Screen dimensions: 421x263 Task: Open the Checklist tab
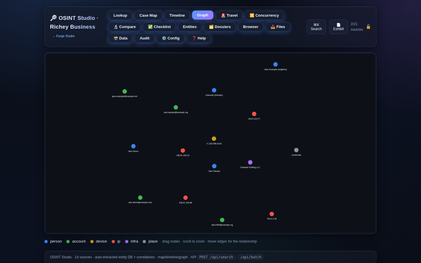[159, 27]
